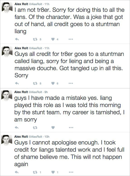Open more options on "cannot apologise enough" tweet
This screenshot has width=130, height=176.
pyautogui.click(x=71, y=172)
